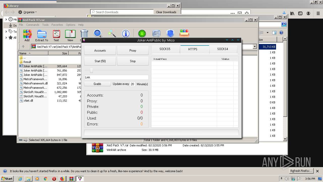Screen dimensions: 323x182
Task: Click the SFX box icon in WinRAR
Action: pos(184,34)
